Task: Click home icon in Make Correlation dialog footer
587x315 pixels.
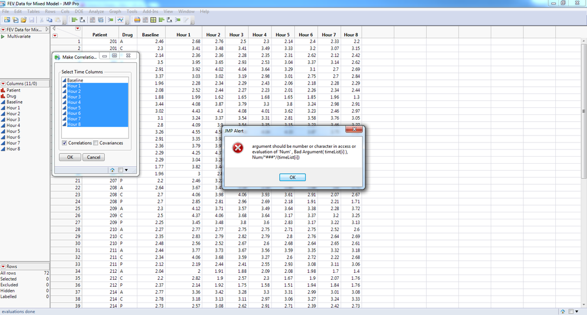Action: tap(112, 170)
